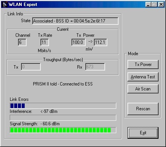The image size is (166, 147).
Task: Click the Interference level bar
Action: click(x=63, y=118)
